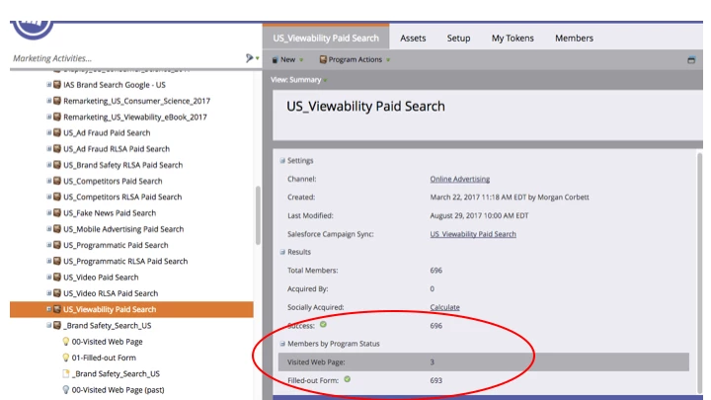The height and width of the screenshot is (400, 711).
Task: Click program icon of US_Brand Safety RLSA Paid Search
Action: tap(57, 165)
